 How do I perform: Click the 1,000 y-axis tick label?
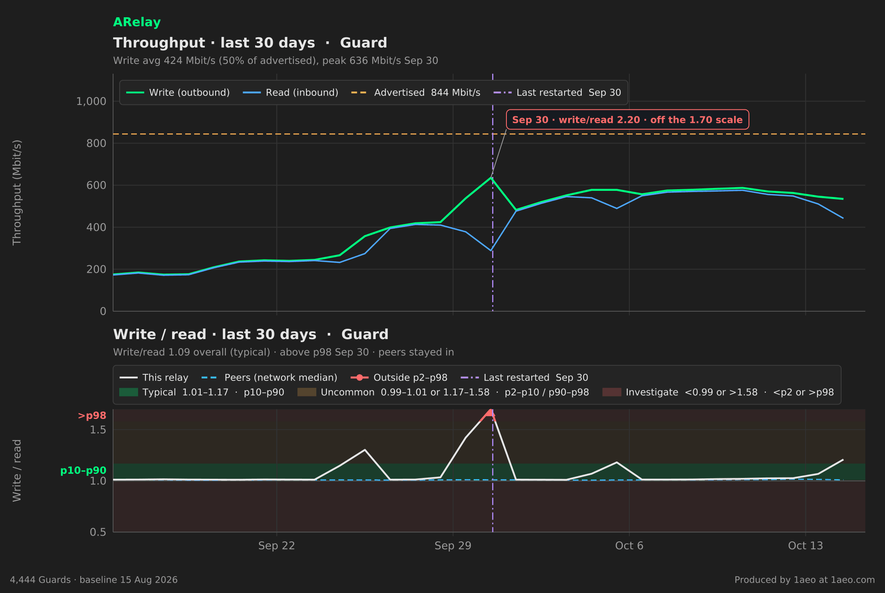tap(91, 102)
